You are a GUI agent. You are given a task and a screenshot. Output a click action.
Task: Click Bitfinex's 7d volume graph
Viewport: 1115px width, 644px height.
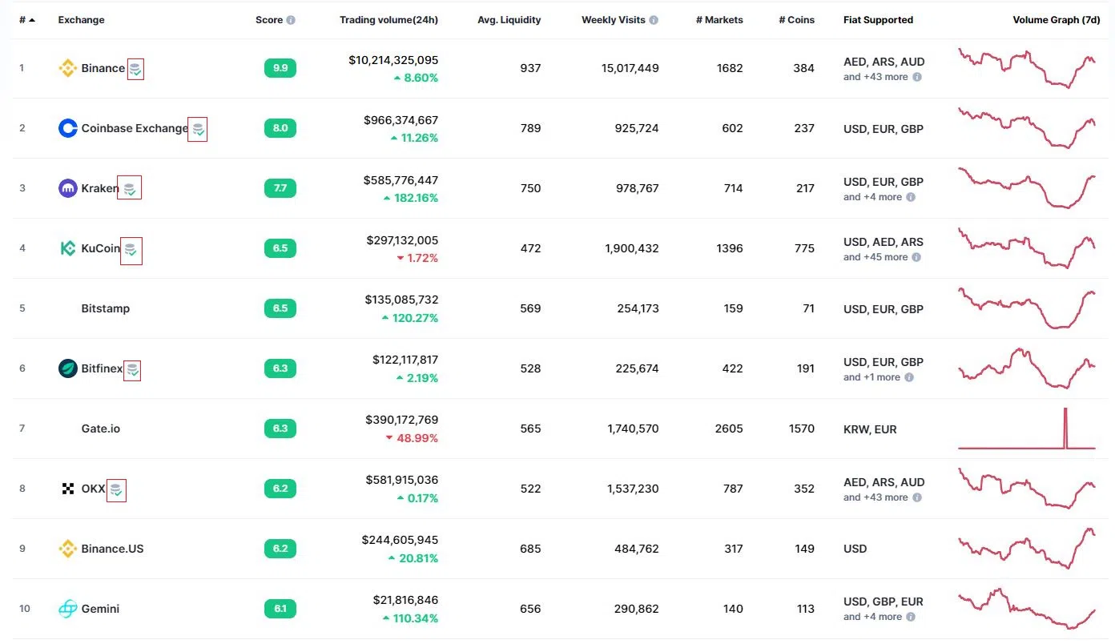1027,368
